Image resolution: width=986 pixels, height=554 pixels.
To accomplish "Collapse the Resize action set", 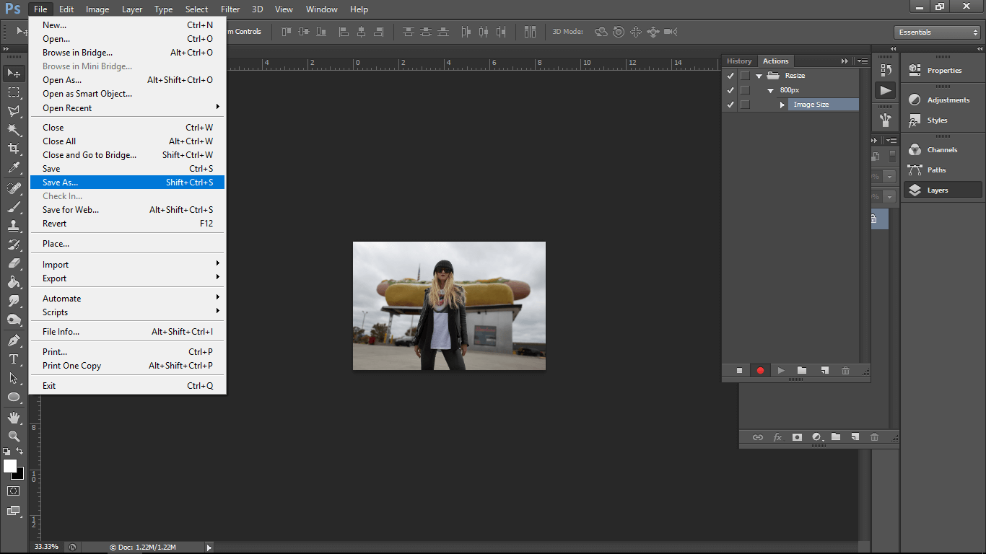I will [x=758, y=75].
